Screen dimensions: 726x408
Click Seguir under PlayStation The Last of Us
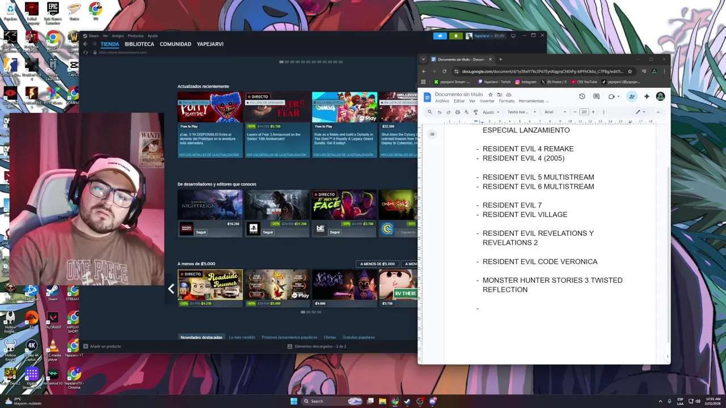click(268, 232)
